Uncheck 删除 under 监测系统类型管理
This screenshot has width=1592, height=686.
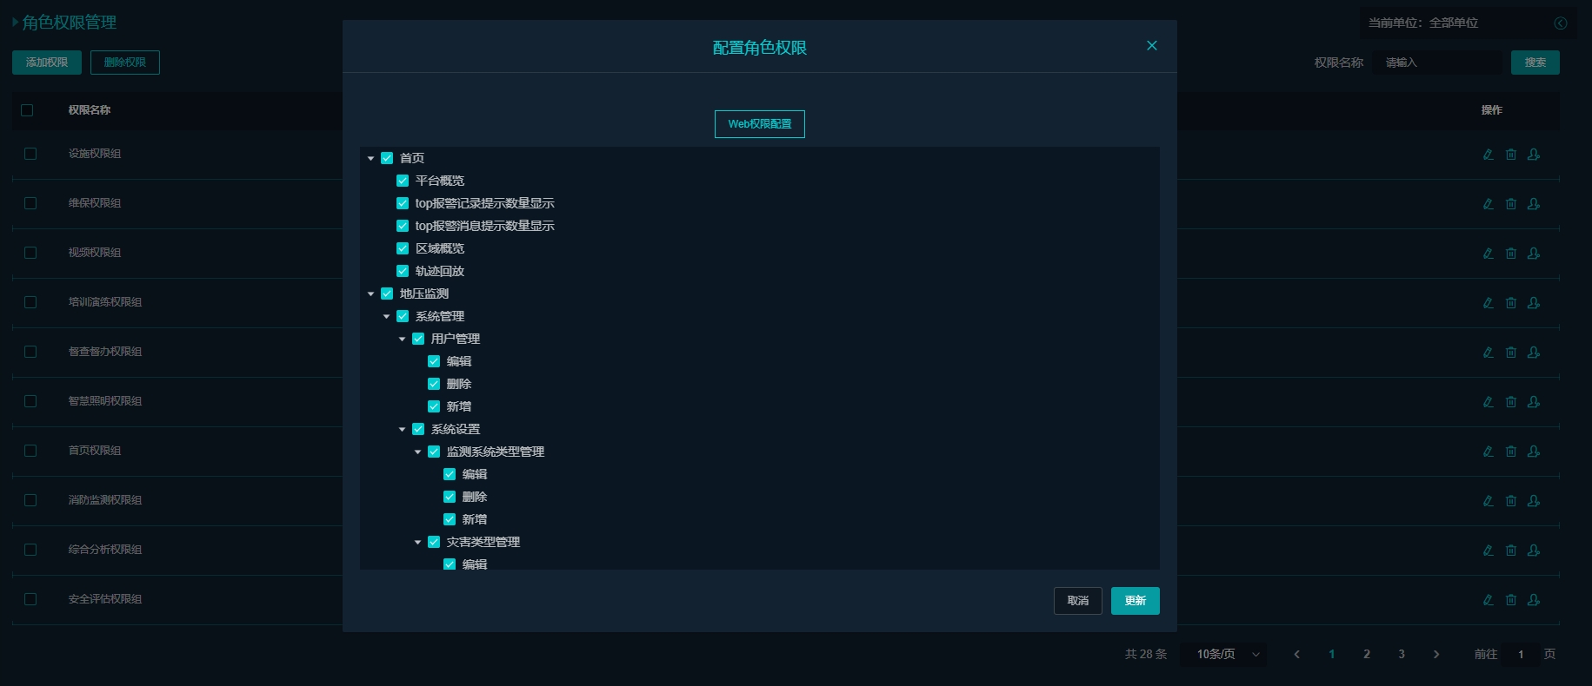[x=450, y=497]
